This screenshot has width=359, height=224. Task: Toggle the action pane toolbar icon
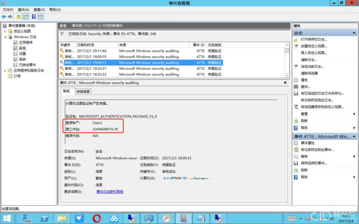click(x=41, y=17)
